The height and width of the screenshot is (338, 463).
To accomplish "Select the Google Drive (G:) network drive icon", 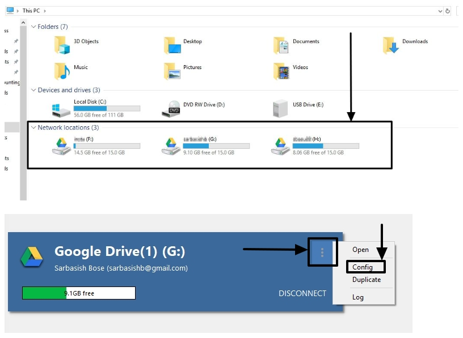I will point(171,146).
